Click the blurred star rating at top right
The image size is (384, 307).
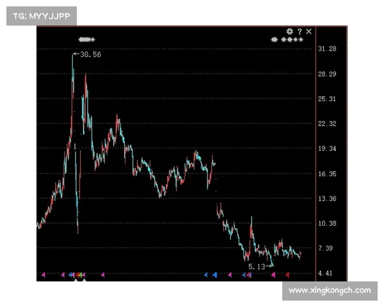click(287, 39)
